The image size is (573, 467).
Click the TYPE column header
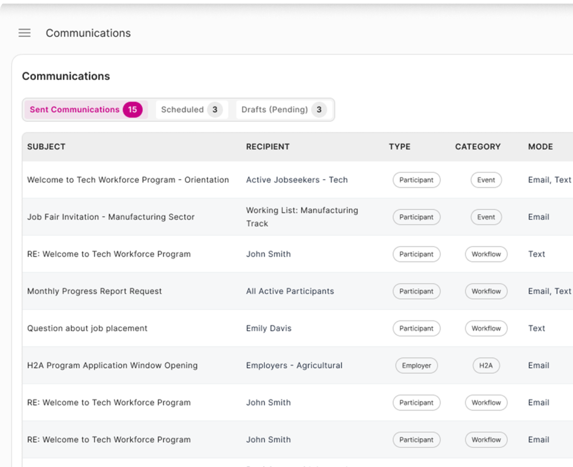point(400,147)
